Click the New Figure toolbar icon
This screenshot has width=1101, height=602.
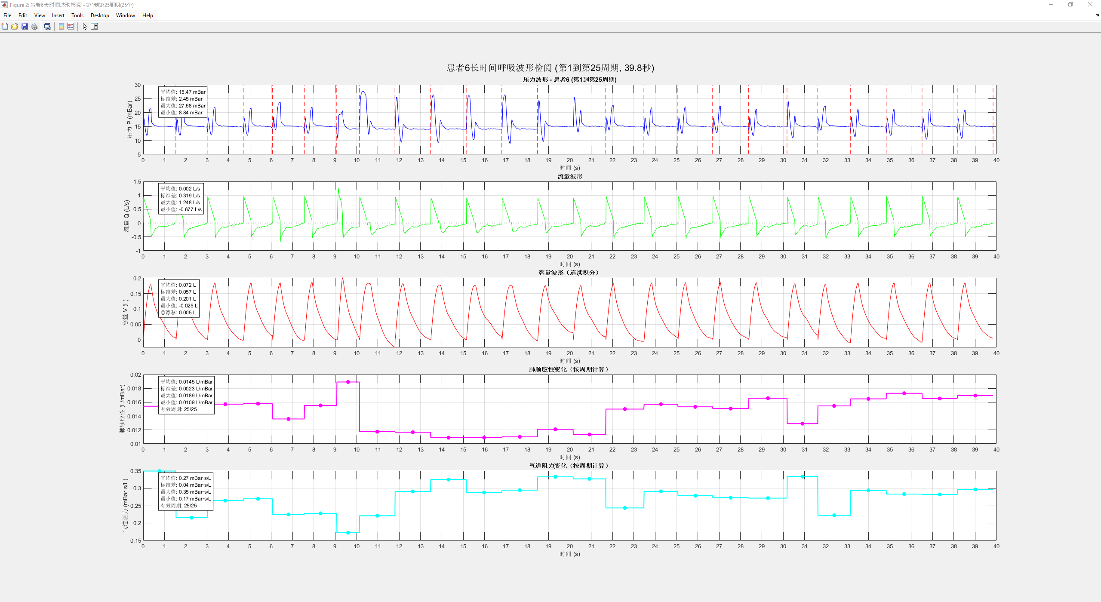pyautogui.click(x=5, y=27)
